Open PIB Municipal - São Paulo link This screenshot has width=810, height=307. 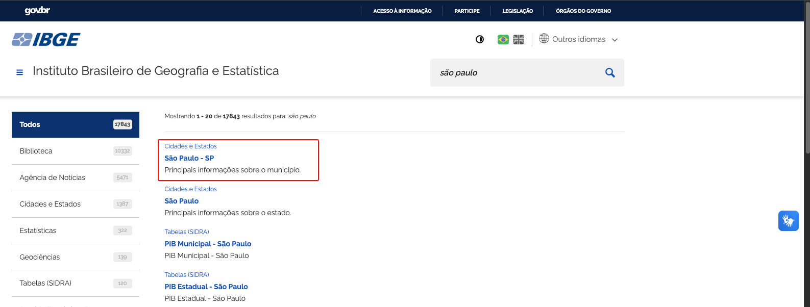[208, 244]
